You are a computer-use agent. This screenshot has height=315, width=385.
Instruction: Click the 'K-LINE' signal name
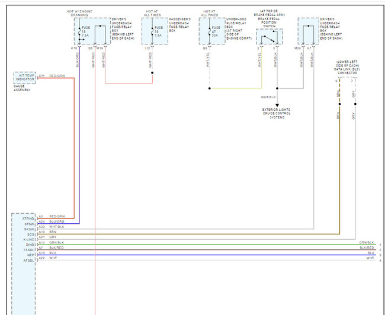29,240
